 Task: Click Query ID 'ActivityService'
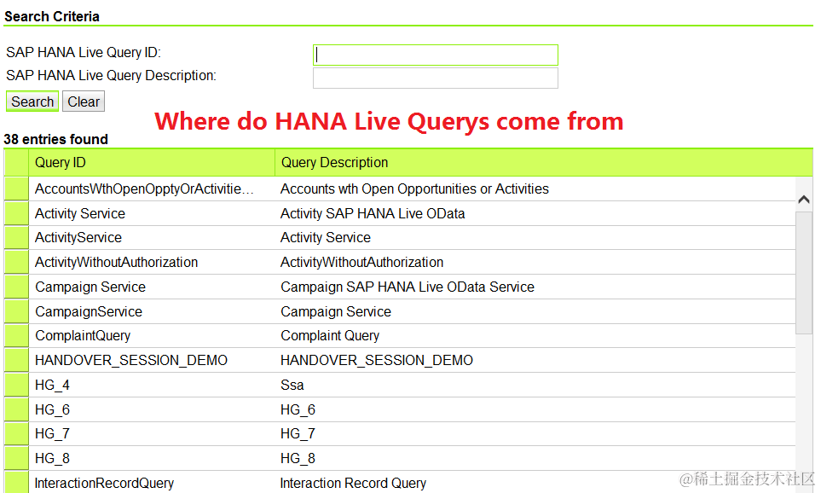78,237
